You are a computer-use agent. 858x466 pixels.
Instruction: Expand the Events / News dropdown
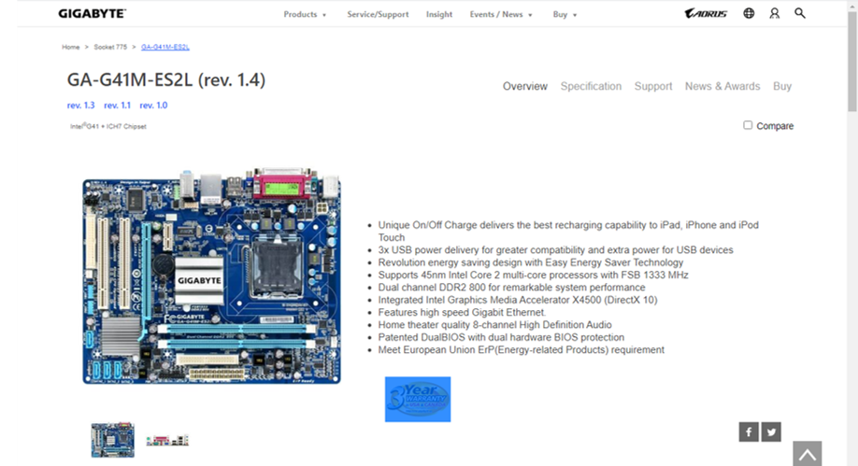coord(501,14)
